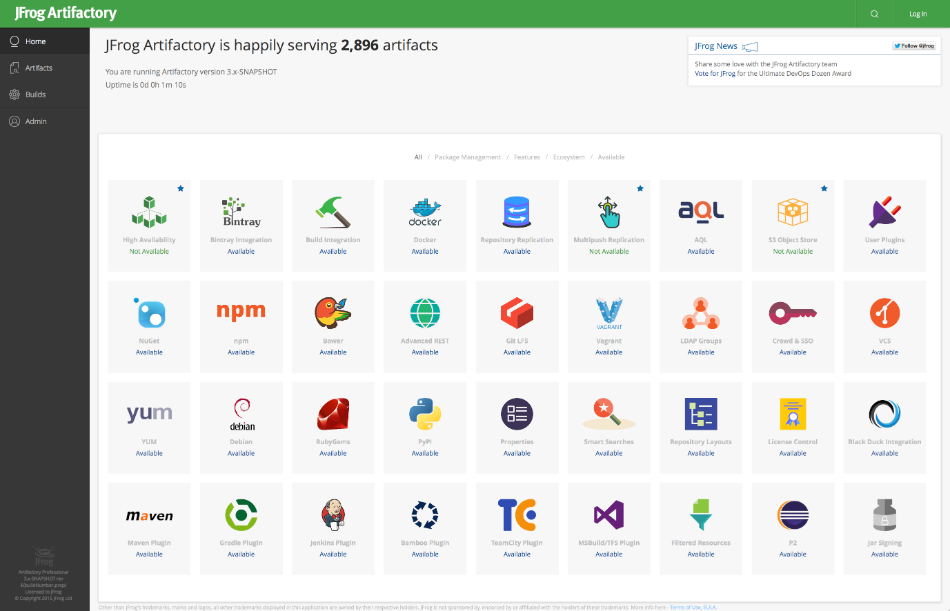Click the JFrog Artifactory header logo

[x=66, y=13]
